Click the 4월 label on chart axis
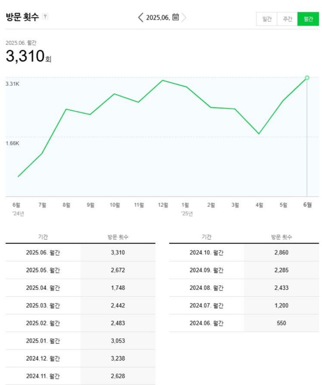The width and height of the screenshot is (322, 385). coord(259,205)
